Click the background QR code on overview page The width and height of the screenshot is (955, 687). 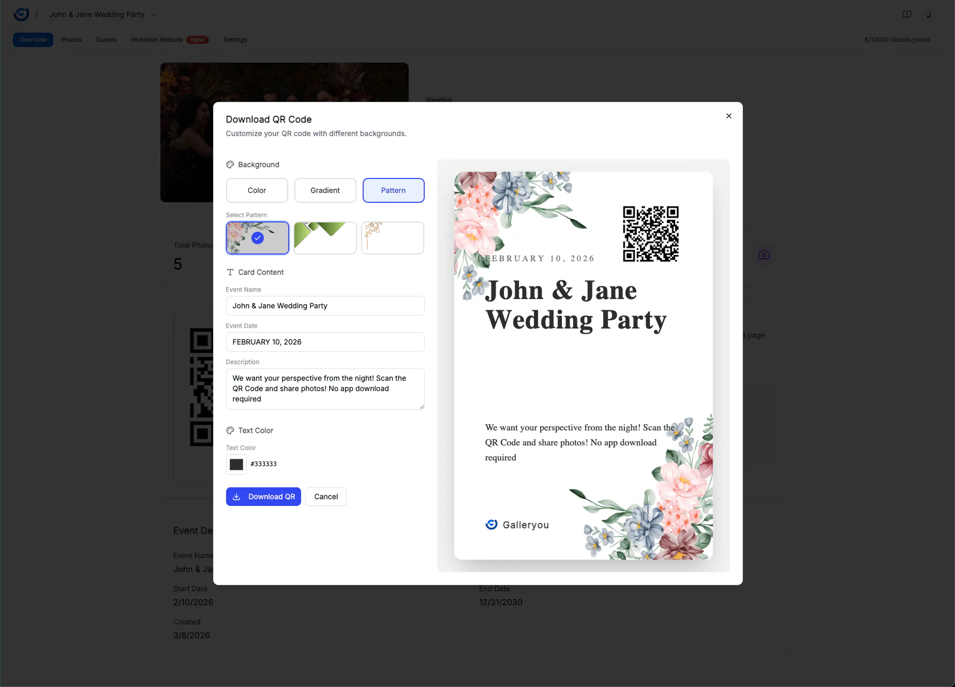pos(201,387)
